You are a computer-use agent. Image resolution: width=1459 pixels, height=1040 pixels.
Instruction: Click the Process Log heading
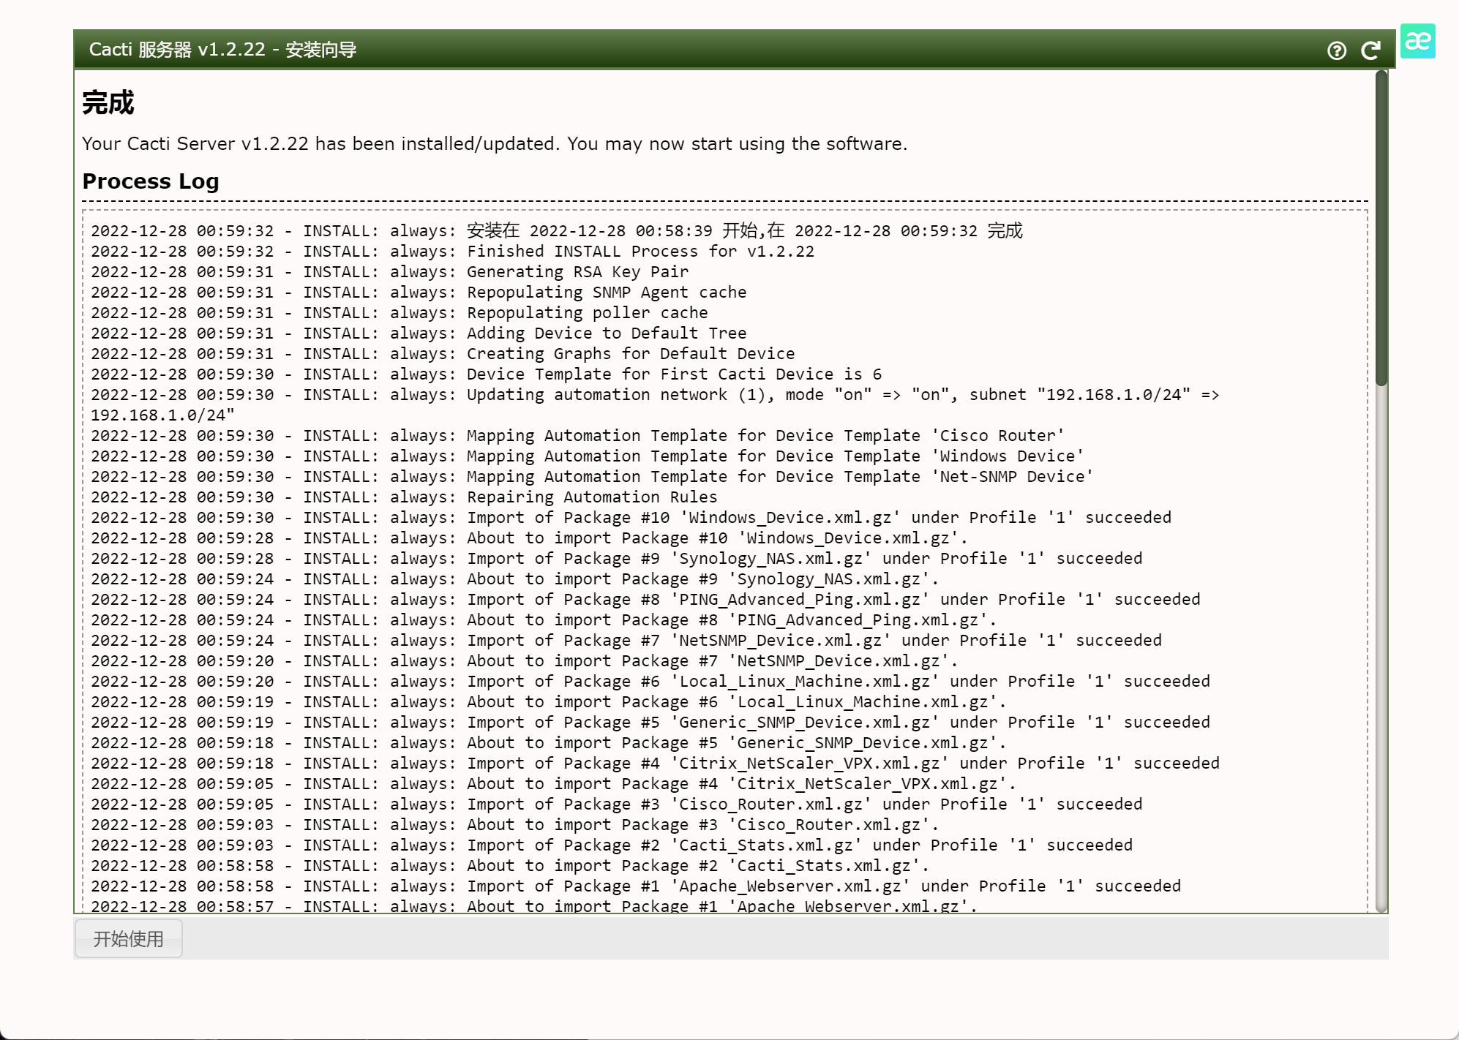click(151, 181)
